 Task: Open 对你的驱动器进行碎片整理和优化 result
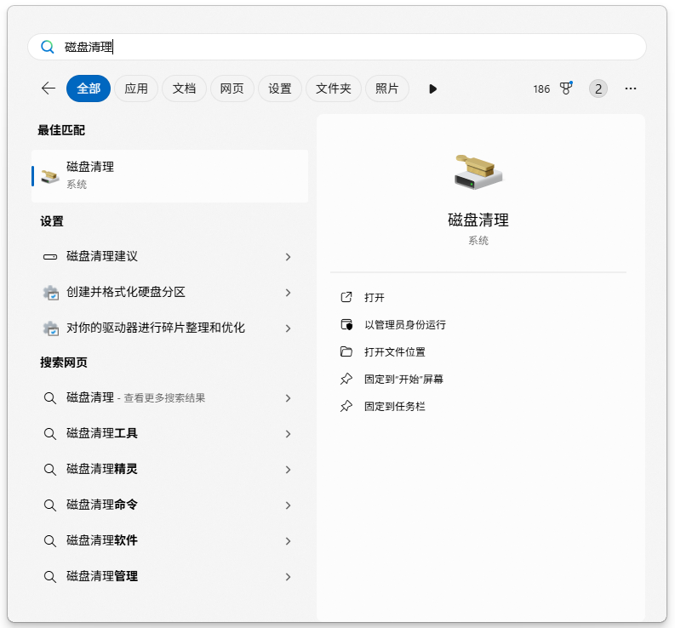[169, 328]
